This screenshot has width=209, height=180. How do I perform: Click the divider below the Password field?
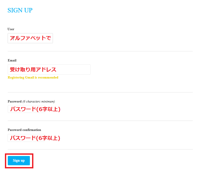click(100, 121)
